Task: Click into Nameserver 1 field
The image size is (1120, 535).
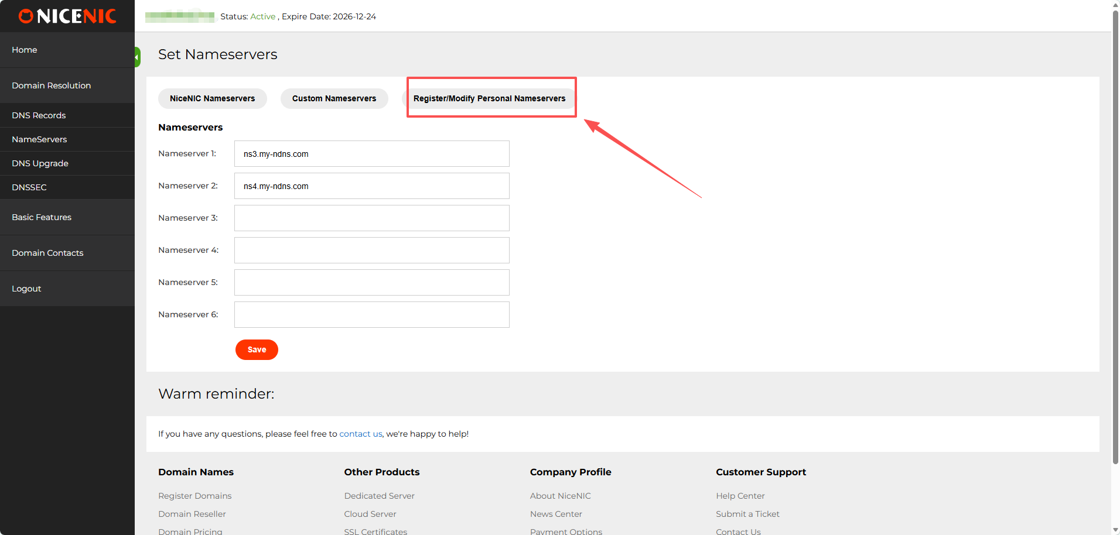Action: (x=371, y=154)
